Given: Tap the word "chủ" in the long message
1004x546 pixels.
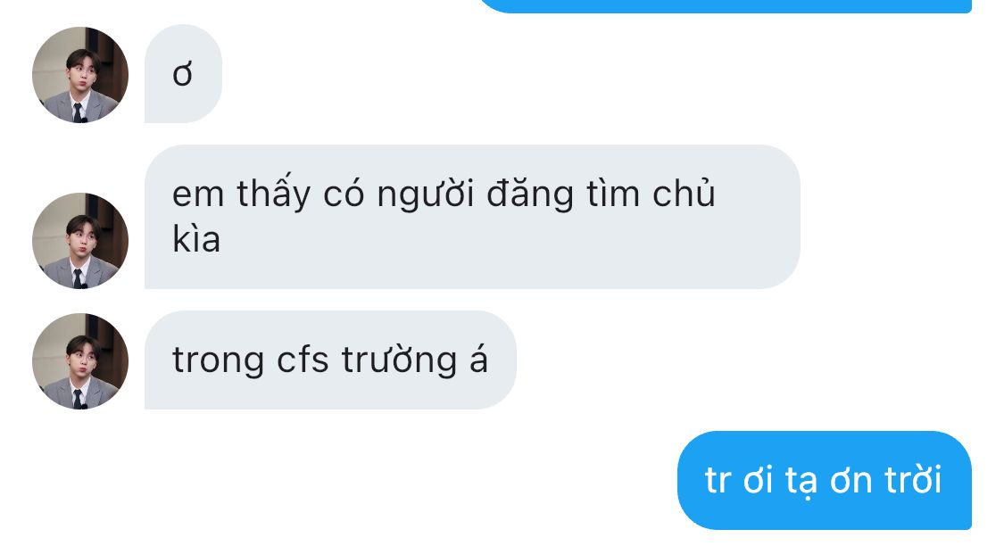Looking at the screenshot, I should tap(684, 192).
